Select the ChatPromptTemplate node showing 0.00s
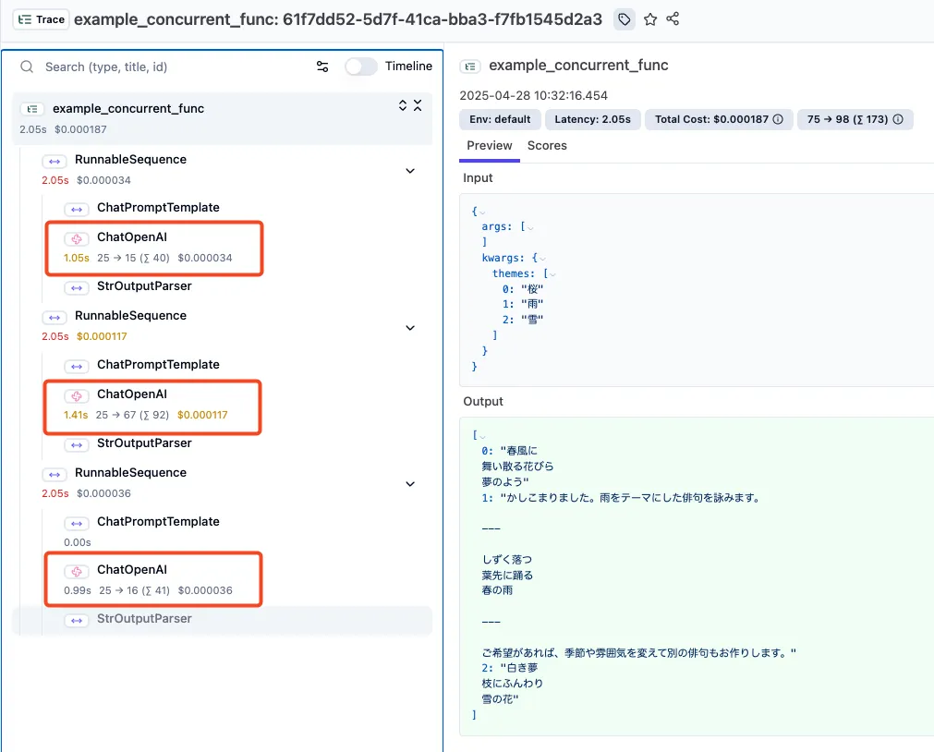934x752 pixels. [158, 522]
